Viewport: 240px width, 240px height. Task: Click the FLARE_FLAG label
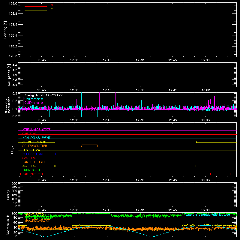coord(31,150)
